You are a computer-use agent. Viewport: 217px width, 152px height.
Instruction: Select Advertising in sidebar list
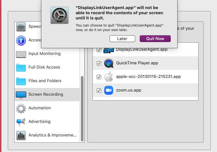click(x=39, y=122)
